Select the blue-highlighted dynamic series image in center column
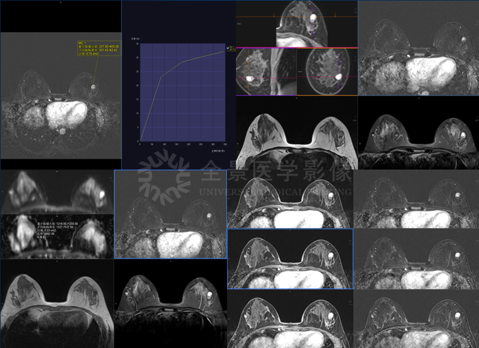479x348 pixels. pos(290,259)
